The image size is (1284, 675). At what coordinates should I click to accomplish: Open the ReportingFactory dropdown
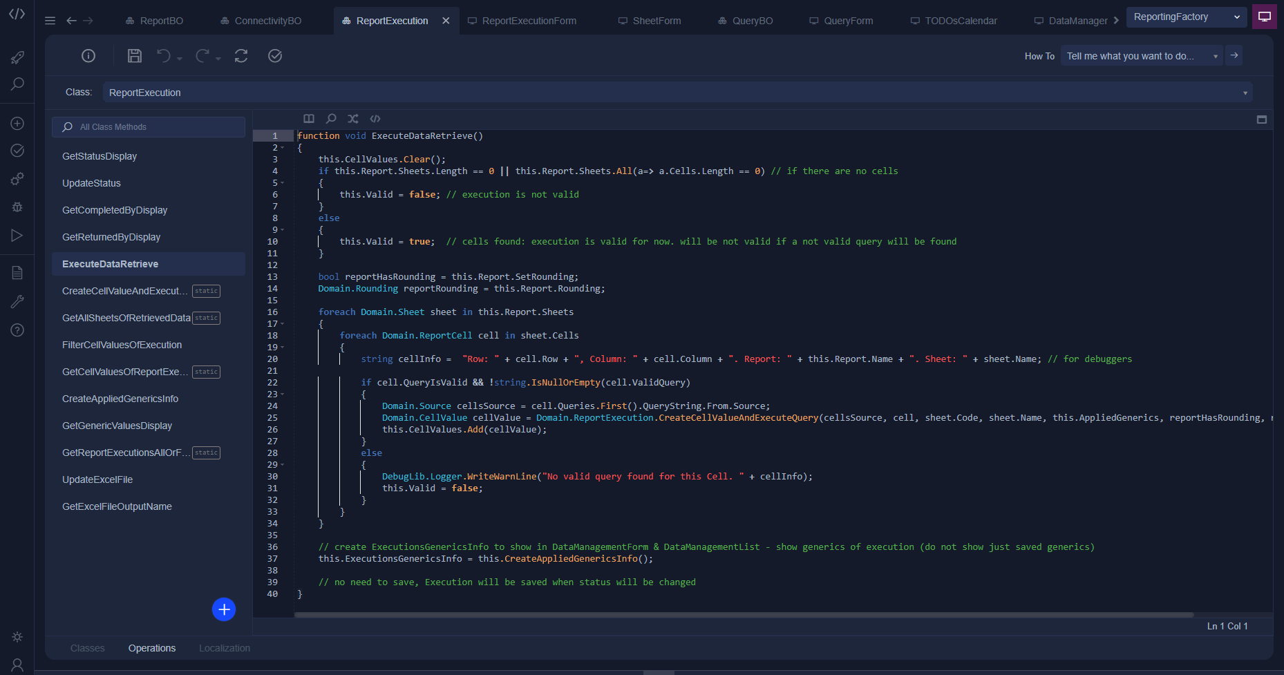tap(1186, 17)
